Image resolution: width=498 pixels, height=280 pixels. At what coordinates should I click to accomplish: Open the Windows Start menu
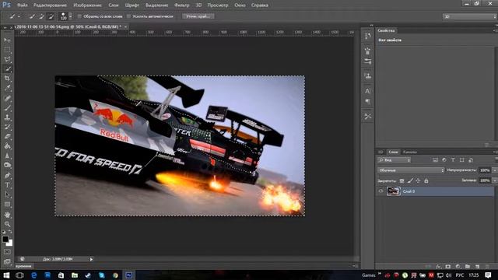click(6, 275)
